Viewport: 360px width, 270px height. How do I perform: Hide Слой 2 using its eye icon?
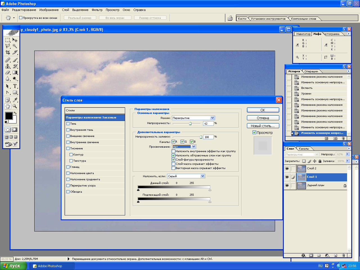[287, 168]
